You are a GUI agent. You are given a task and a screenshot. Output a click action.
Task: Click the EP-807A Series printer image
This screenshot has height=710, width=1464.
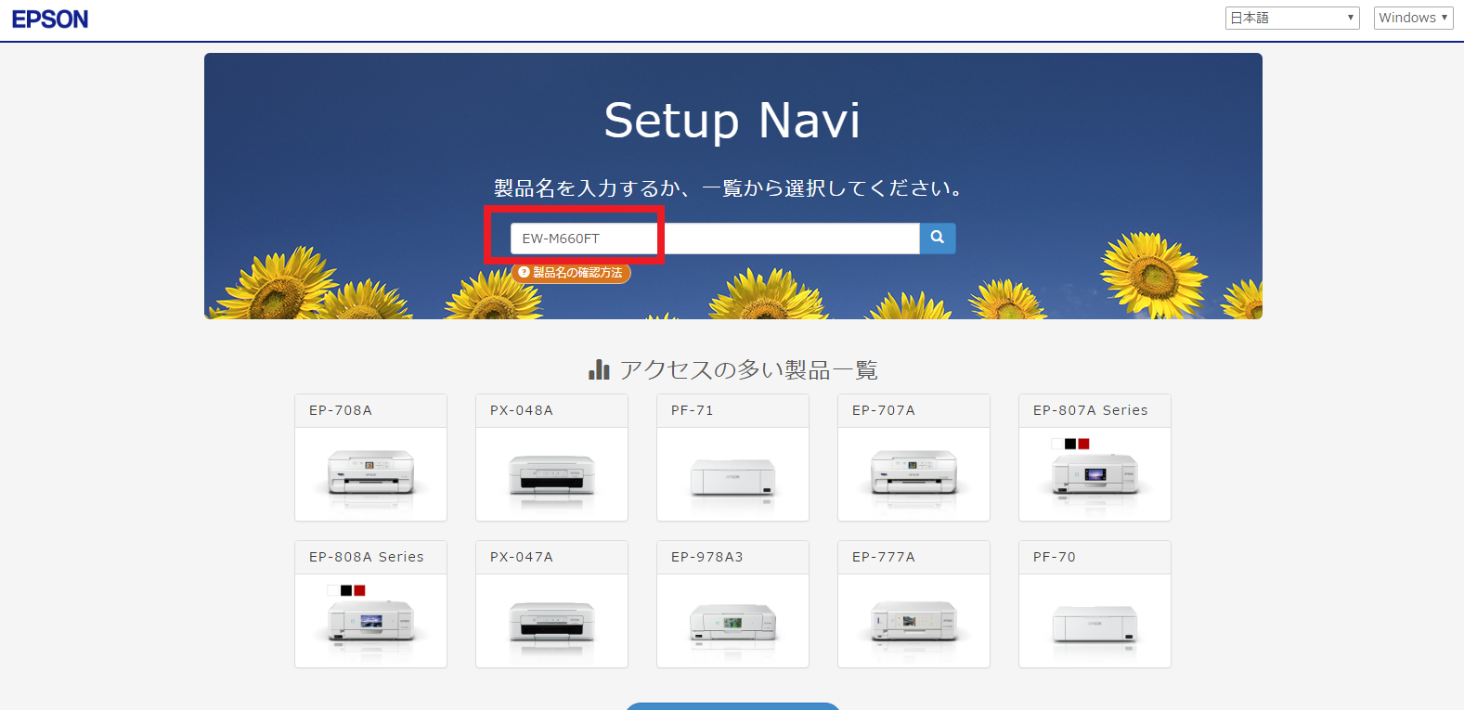pos(1095,476)
